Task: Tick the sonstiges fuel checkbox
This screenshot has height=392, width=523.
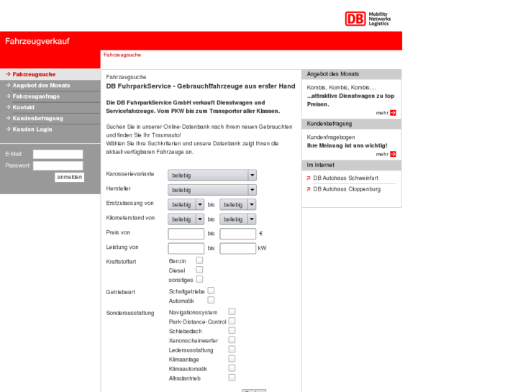Action: tap(199, 279)
